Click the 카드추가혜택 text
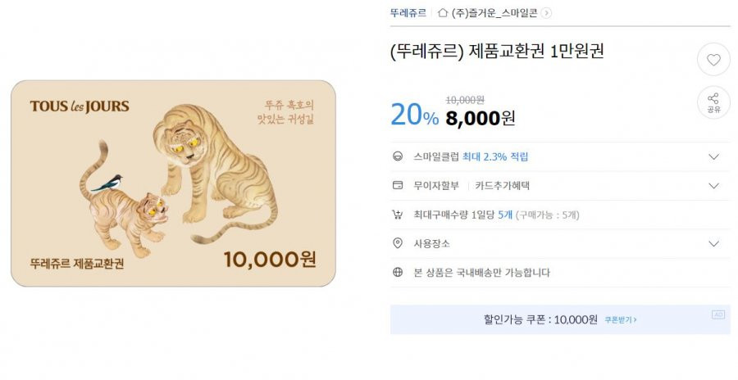 click(x=502, y=186)
